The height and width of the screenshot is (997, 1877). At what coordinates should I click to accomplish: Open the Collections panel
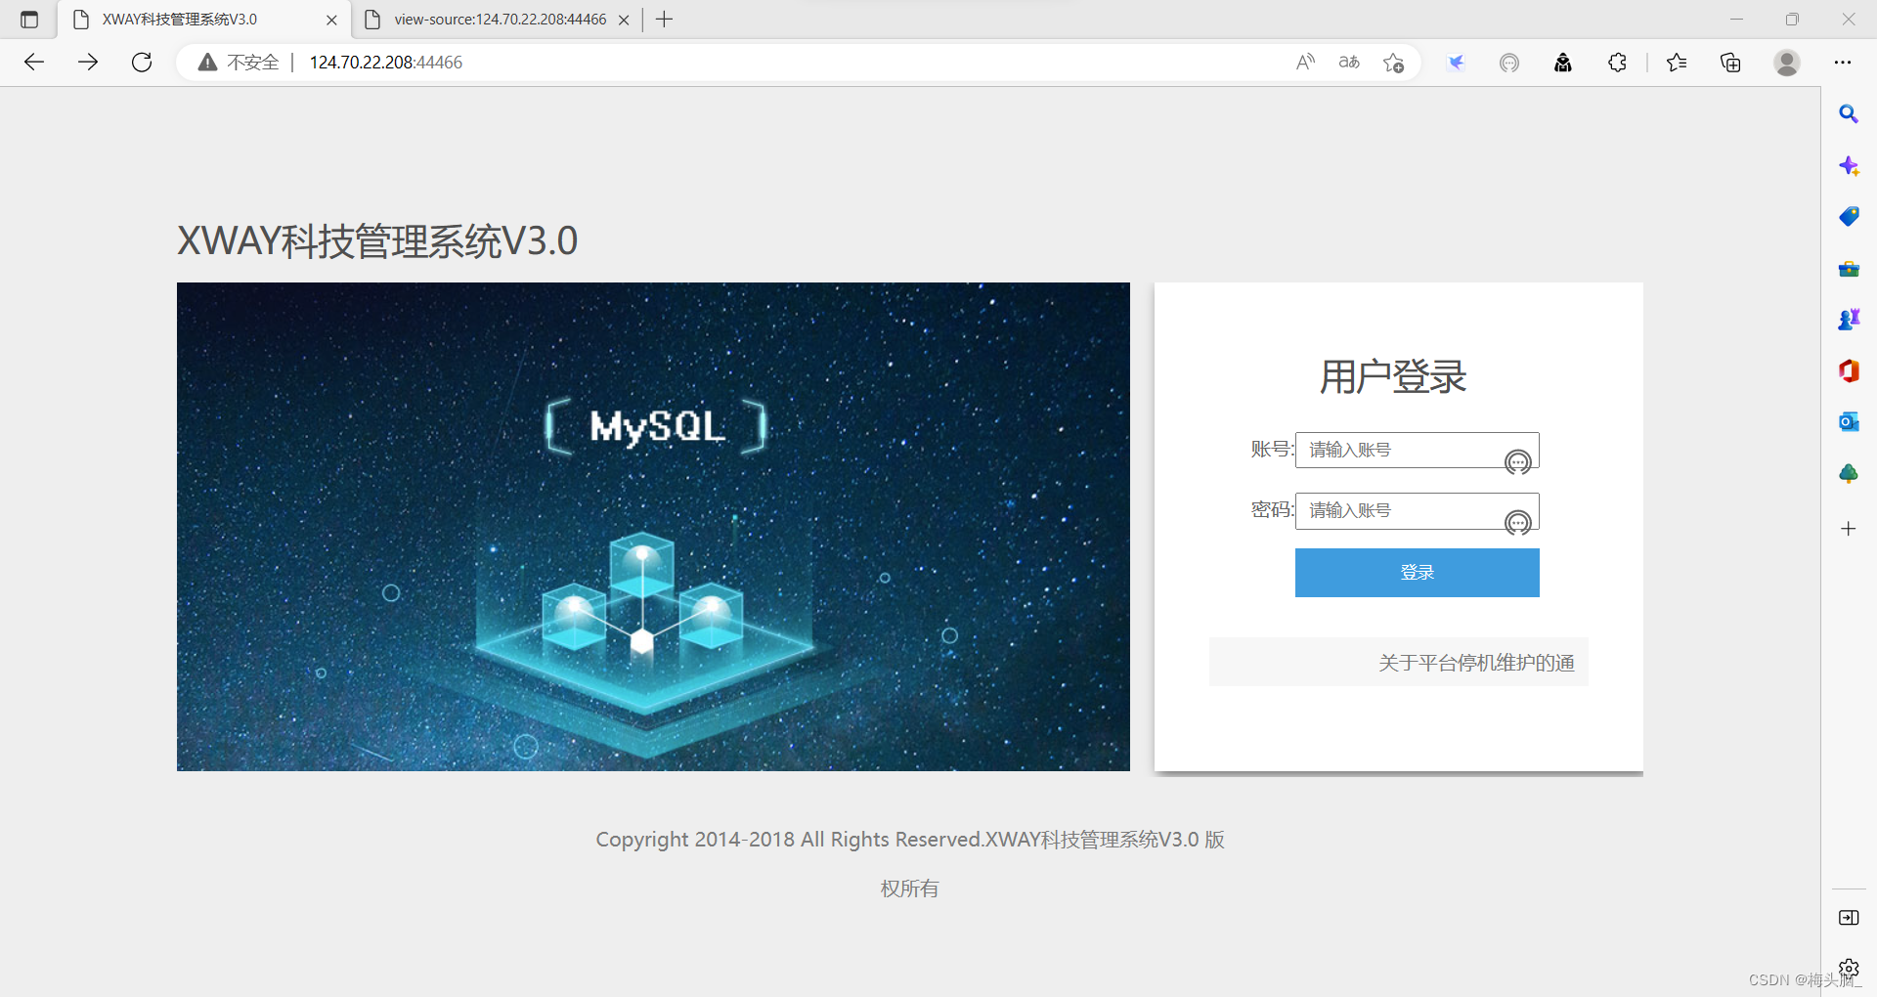click(1729, 62)
